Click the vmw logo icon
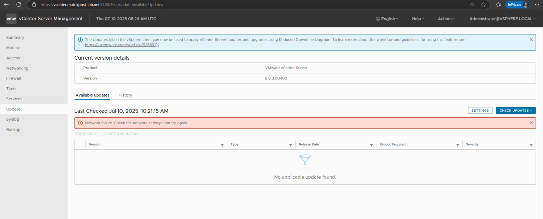Viewport: 543px width, 219px height. (x=11, y=18)
